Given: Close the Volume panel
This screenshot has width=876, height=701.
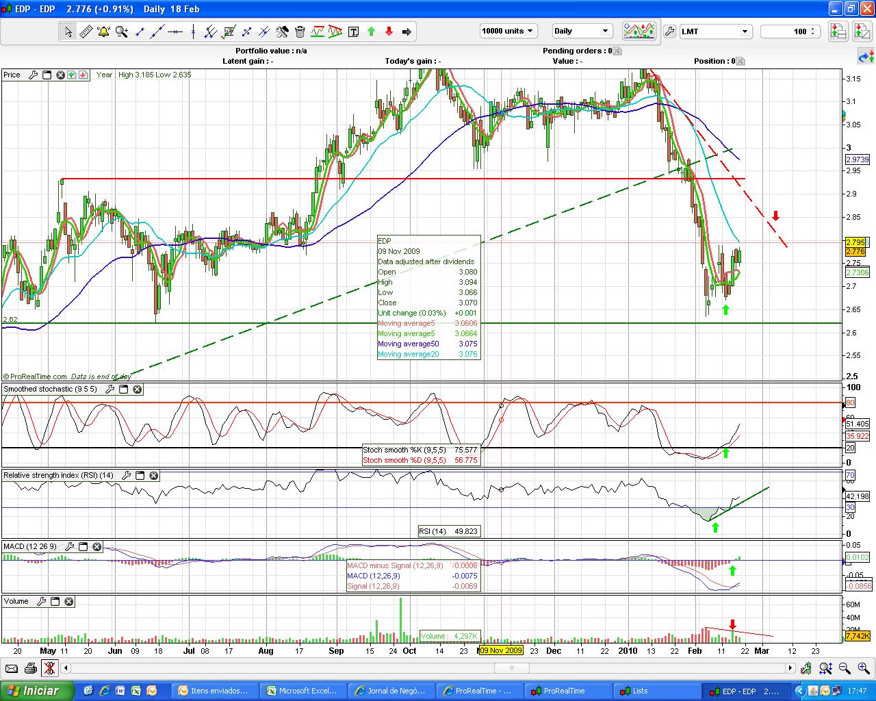Looking at the screenshot, I should (x=69, y=602).
